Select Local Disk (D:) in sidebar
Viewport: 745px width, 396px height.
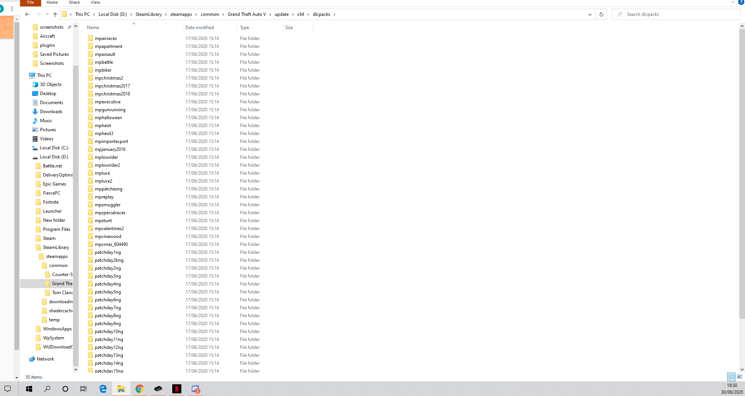pos(54,157)
